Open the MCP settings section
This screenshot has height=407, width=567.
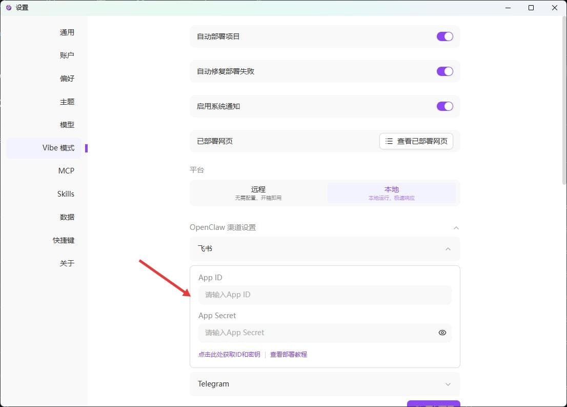tap(66, 171)
